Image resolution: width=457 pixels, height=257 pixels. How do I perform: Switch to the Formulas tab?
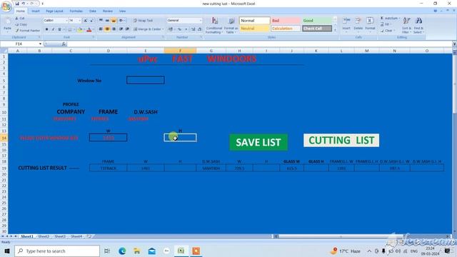(x=76, y=11)
